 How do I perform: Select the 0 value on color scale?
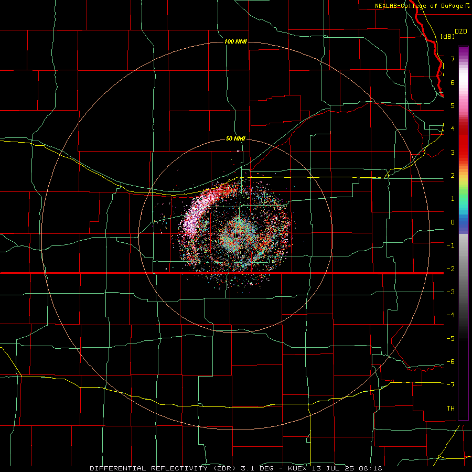pos(453,222)
